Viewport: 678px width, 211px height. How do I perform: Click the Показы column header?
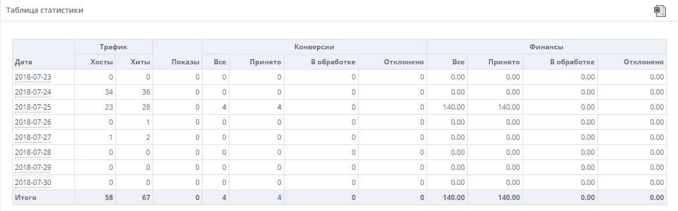[x=186, y=62]
